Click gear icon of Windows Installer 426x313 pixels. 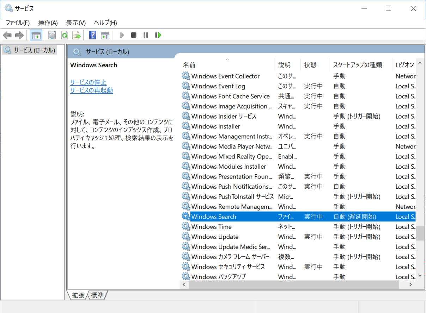[x=185, y=126]
